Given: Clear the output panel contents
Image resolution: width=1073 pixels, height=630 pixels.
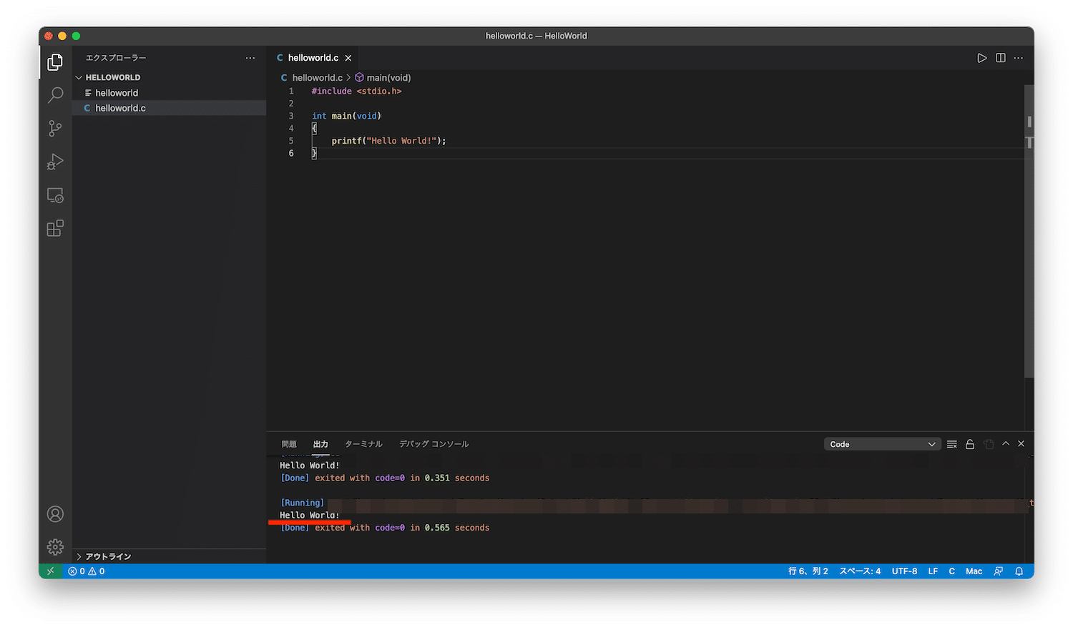Looking at the screenshot, I should coord(951,444).
